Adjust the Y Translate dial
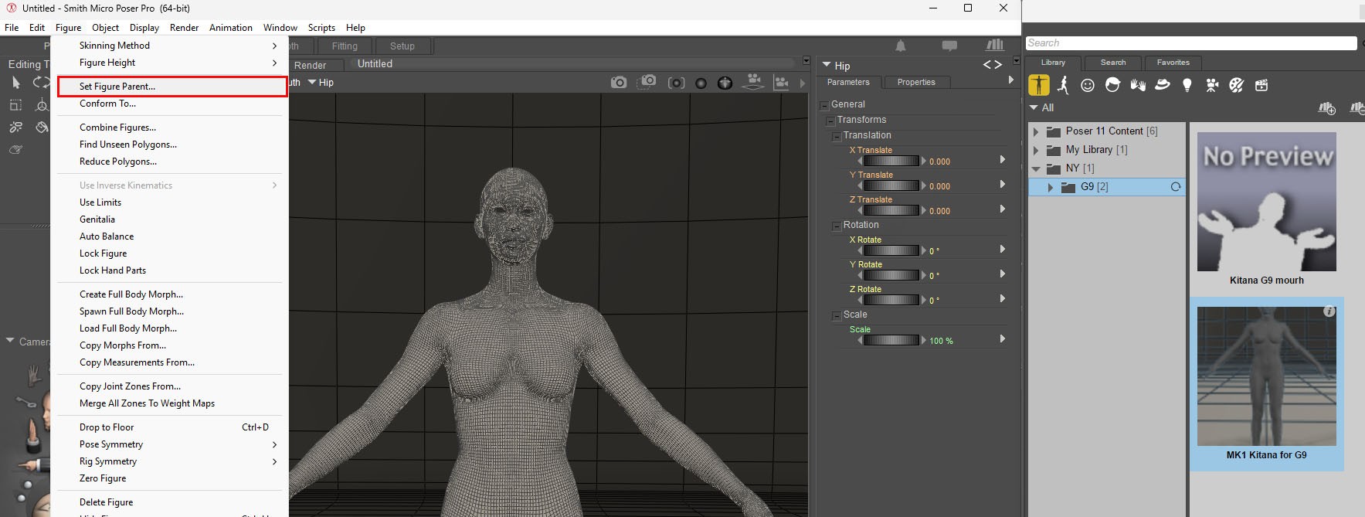The image size is (1365, 517). click(891, 185)
